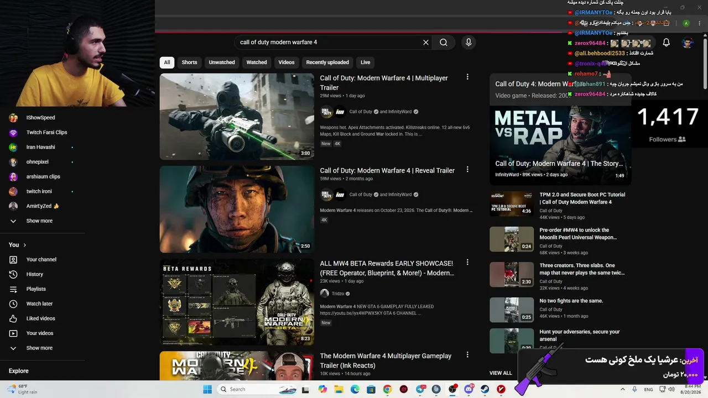Open Google Chrome from the taskbar
The image size is (708, 398).
pyautogui.click(x=387, y=389)
